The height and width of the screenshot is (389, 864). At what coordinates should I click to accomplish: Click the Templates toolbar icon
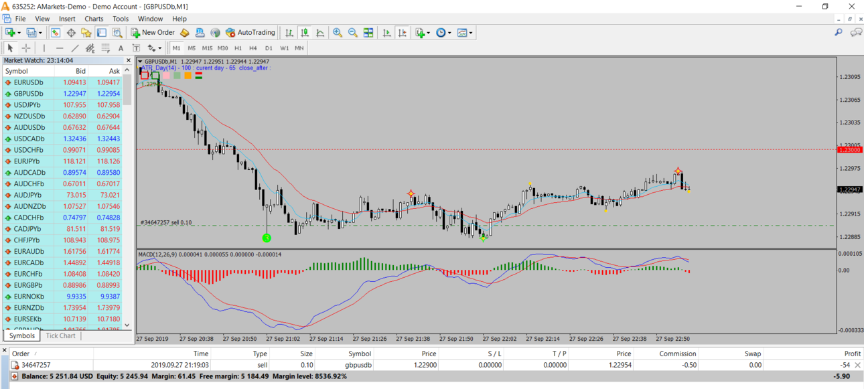tap(462, 32)
